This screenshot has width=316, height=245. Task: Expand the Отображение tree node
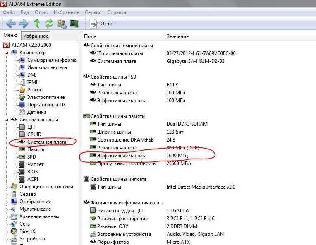pyautogui.click(x=7, y=202)
